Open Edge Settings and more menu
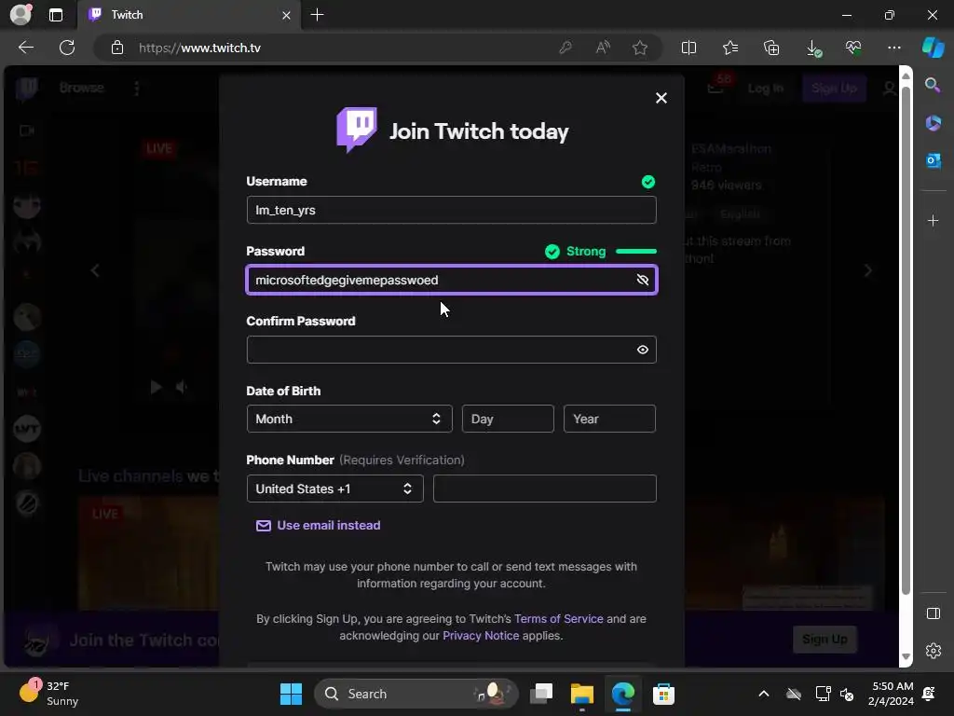This screenshot has width=954, height=716. 893,48
